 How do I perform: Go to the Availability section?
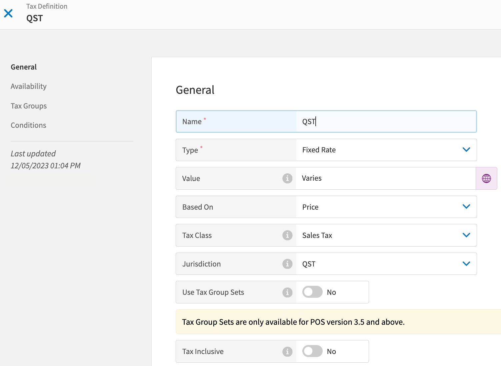pos(29,87)
